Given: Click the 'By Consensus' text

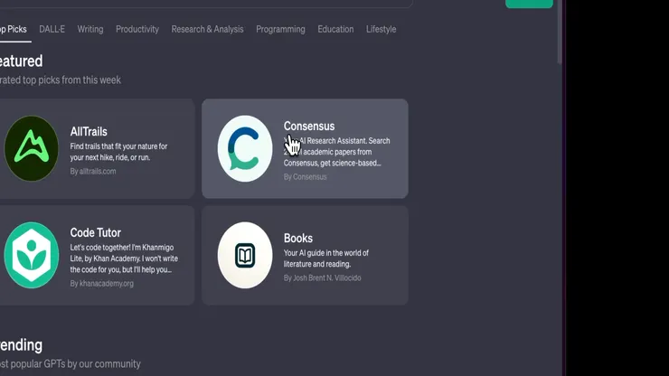Looking at the screenshot, I should point(305,176).
